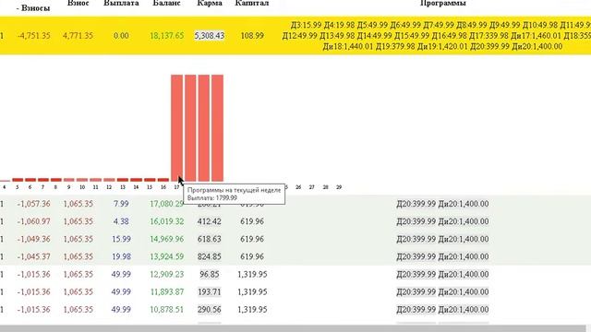Screen dimensions: 591x332
Task: Click karma value 193.71
Action: (210, 292)
